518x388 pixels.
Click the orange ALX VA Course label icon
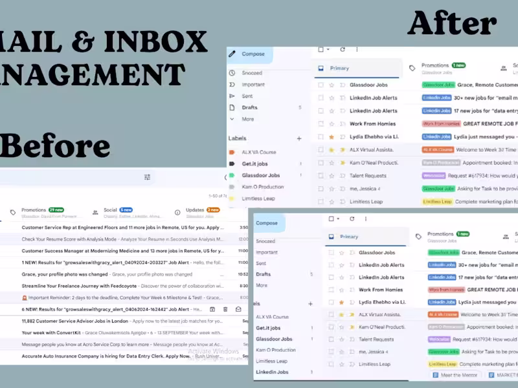232,152
